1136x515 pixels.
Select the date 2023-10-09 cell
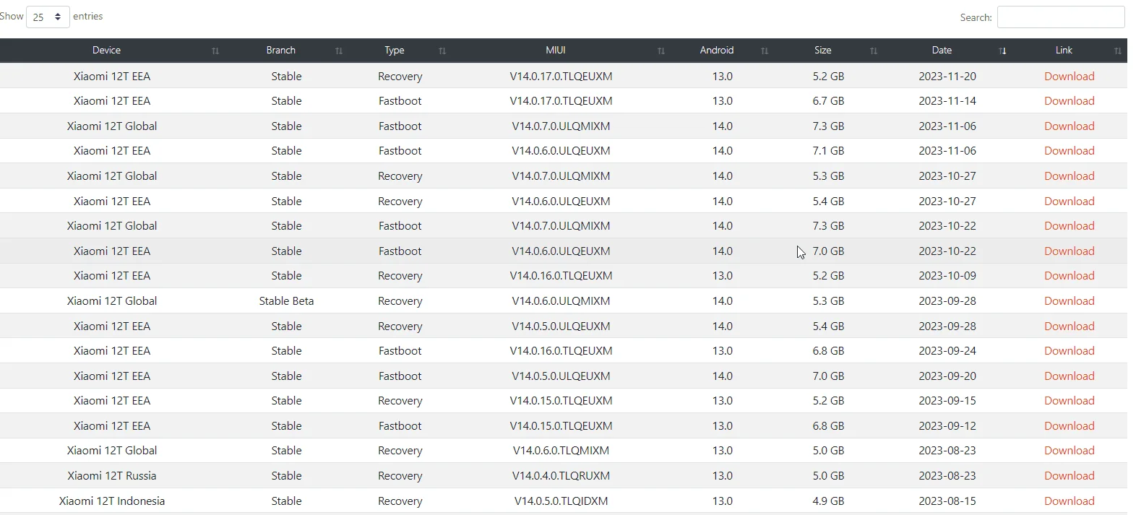(947, 275)
